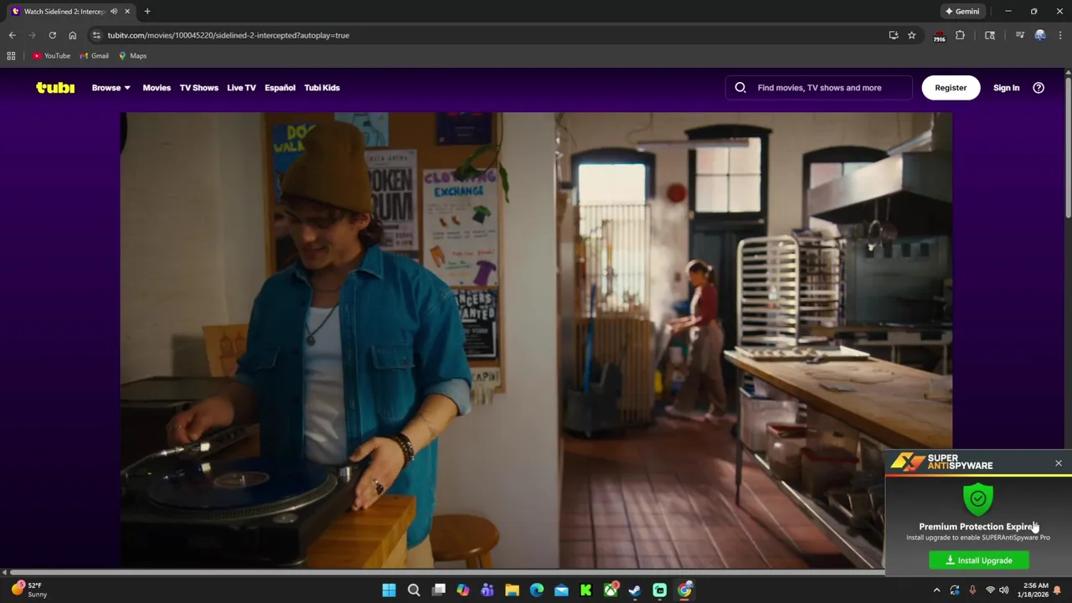The height and width of the screenshot is (603, 1072).
Task: Reload the current page
Action: [52, 35]
